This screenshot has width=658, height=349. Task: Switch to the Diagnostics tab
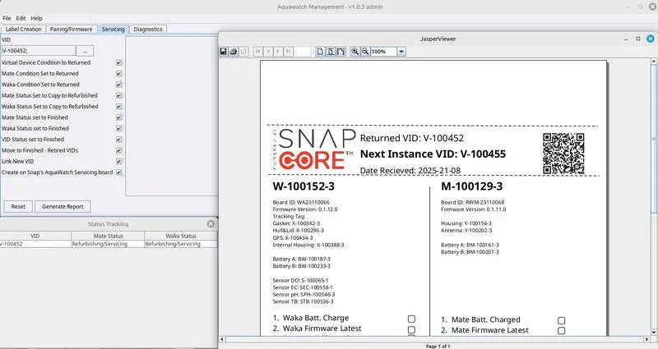click(148, 30)
